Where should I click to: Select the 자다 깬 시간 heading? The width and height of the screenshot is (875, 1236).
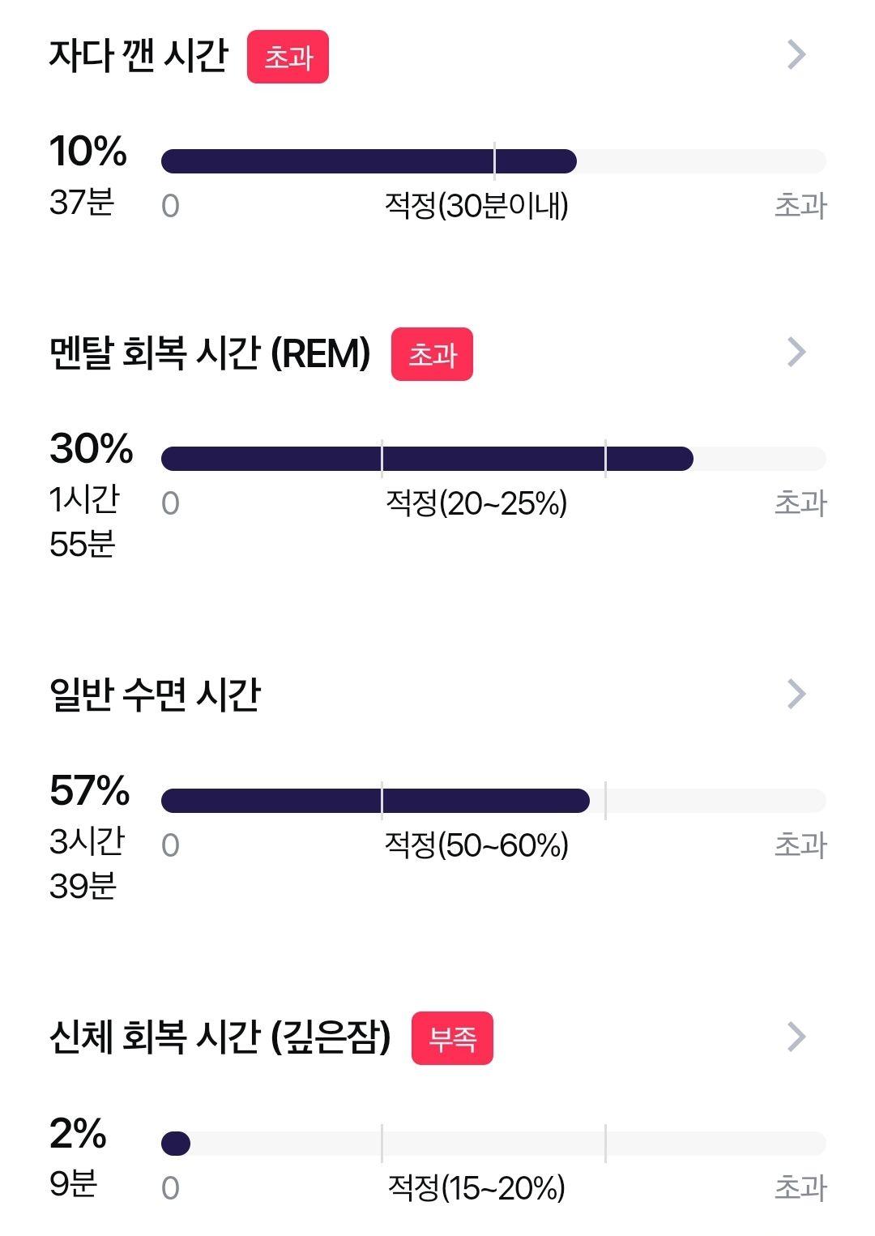pyautogui.click(x=139, y=56)
